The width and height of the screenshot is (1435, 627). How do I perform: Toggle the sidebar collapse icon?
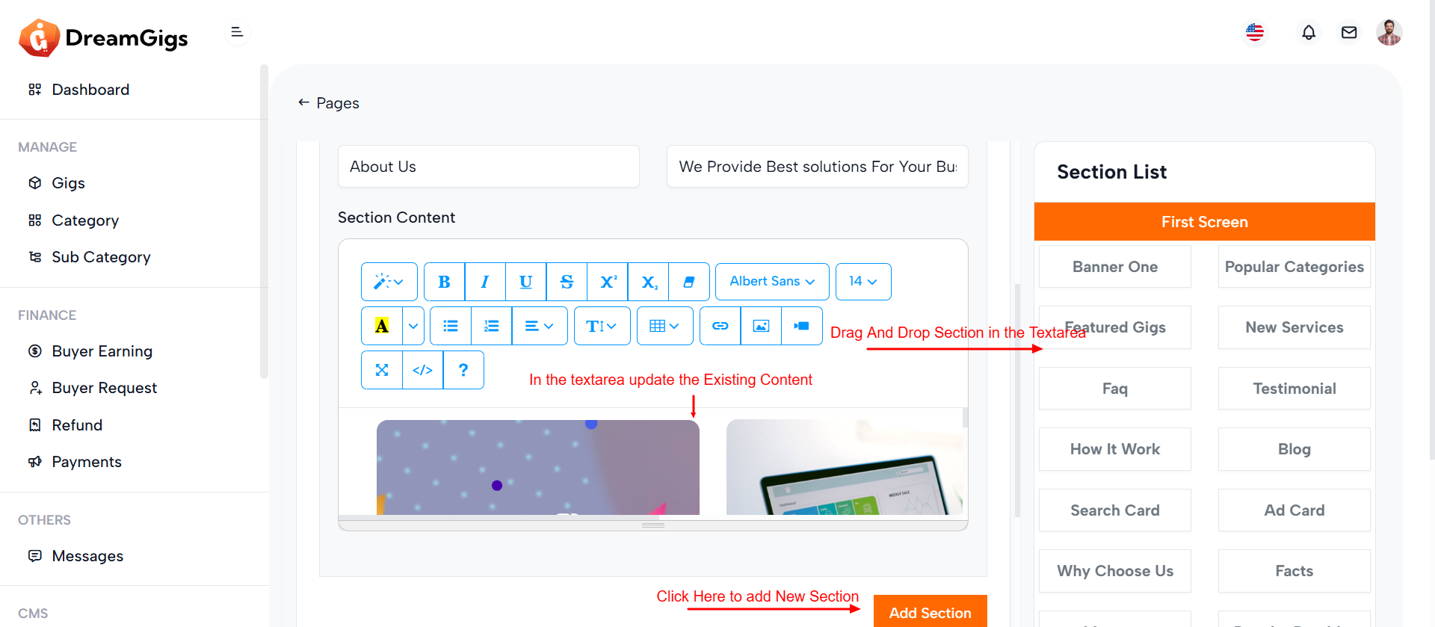point(237,32)
